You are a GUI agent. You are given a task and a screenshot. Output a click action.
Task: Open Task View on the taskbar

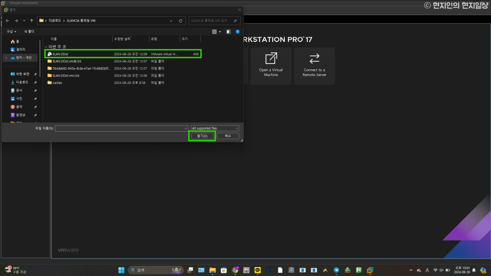tap(190, 270)
